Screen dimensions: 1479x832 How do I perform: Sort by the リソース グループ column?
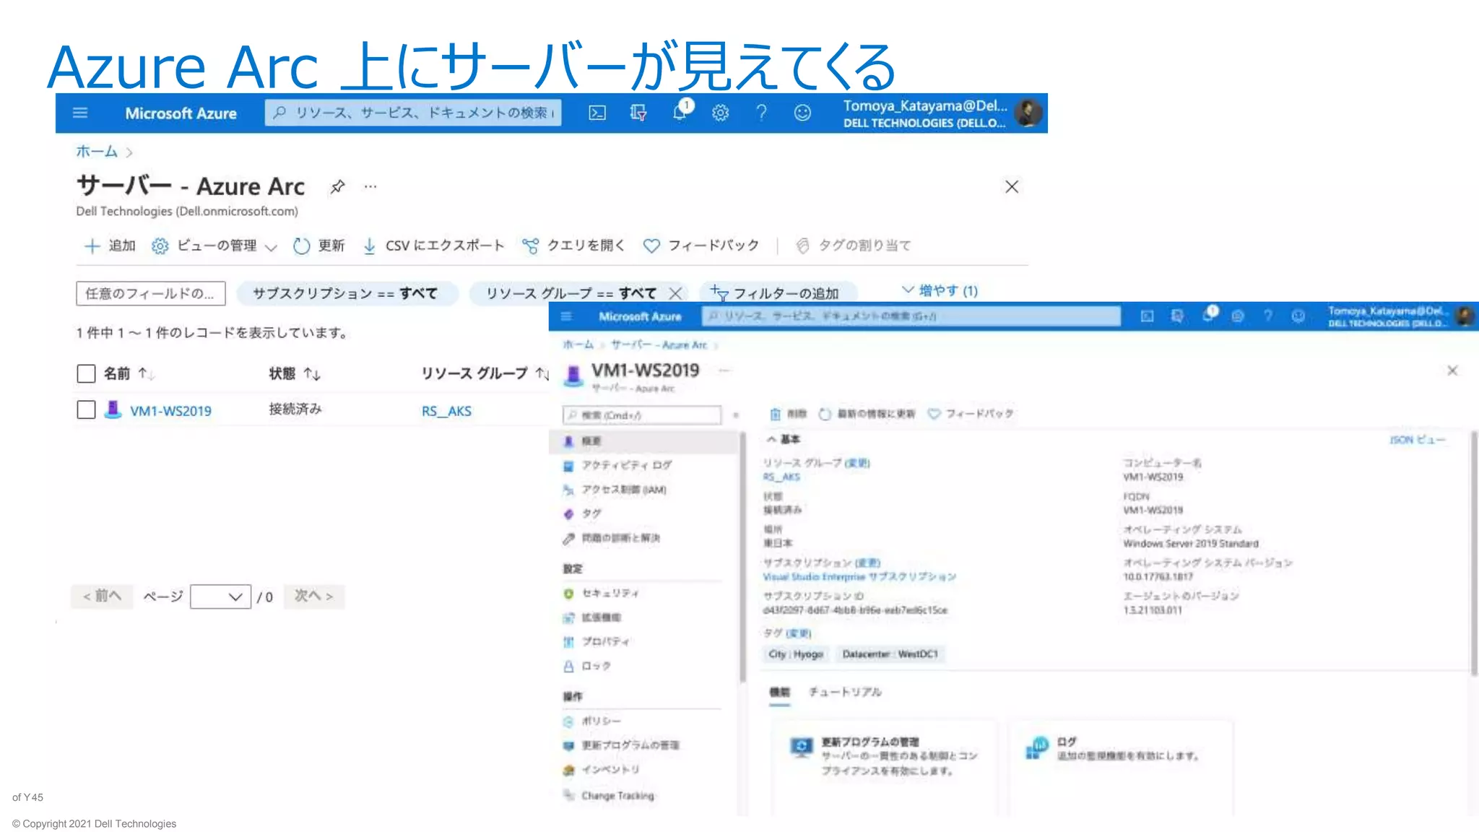[x=485, y=373]
